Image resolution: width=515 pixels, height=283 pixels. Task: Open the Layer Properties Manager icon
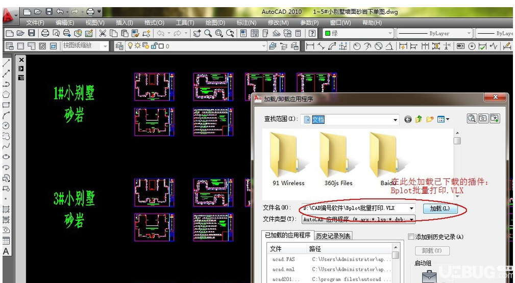119,46
